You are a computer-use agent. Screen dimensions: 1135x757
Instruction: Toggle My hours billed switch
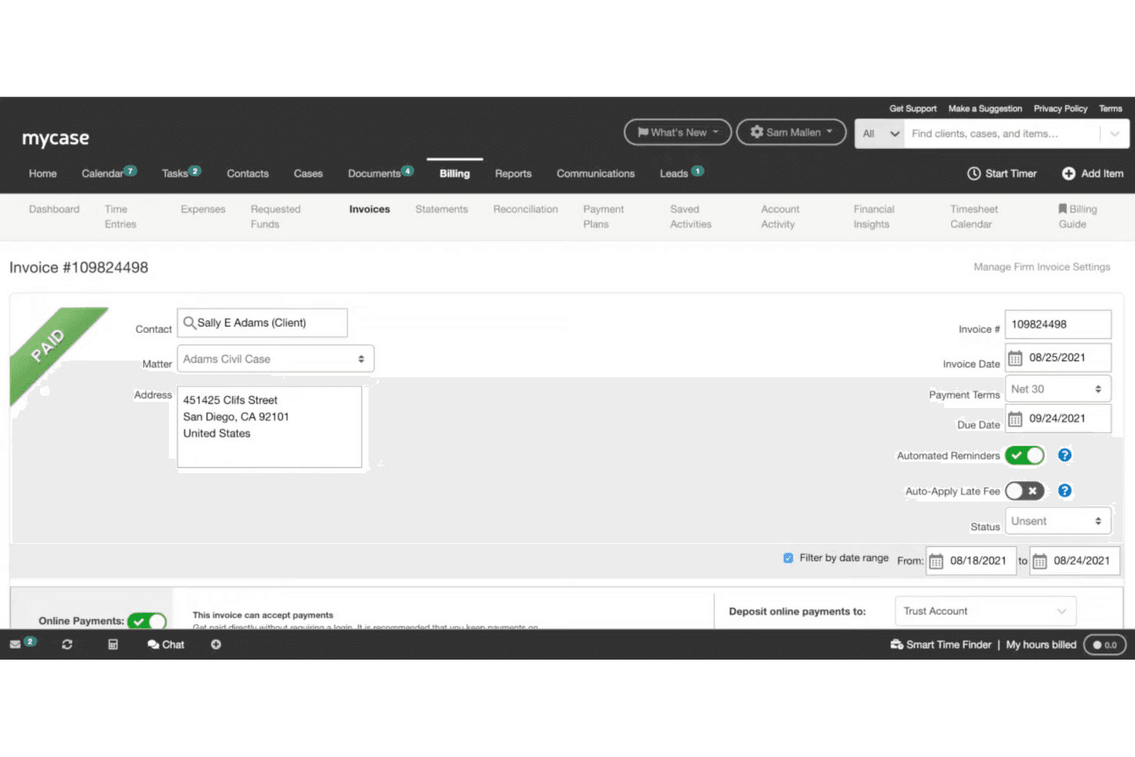pyautogui.click(x=1104, y=645)
